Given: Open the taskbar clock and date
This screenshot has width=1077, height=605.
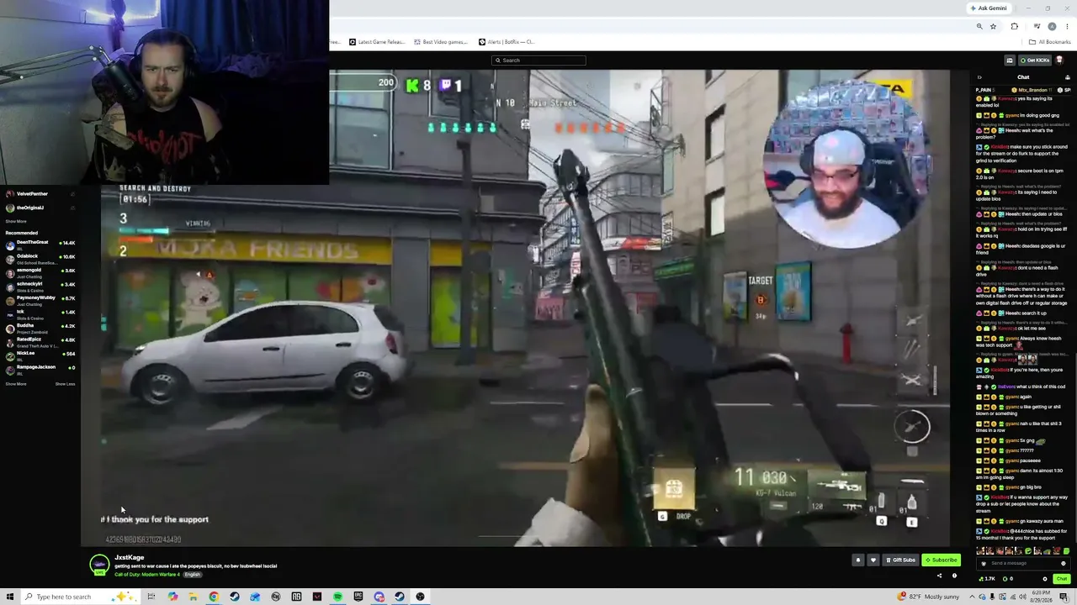Looking at the screenshot, I should pyautogui.click(x=1041, y=597).
